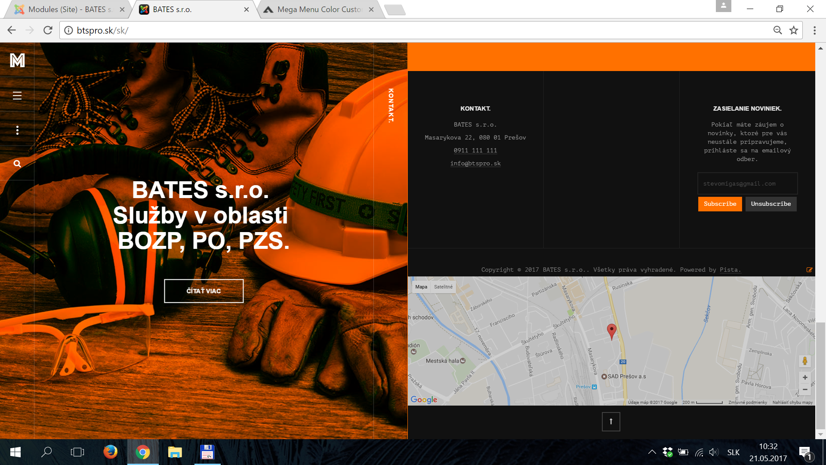This screenshot has width=826, height=465.
Task: Open the hamburger menu in sidebar
Action: click(x=17, y=96)
